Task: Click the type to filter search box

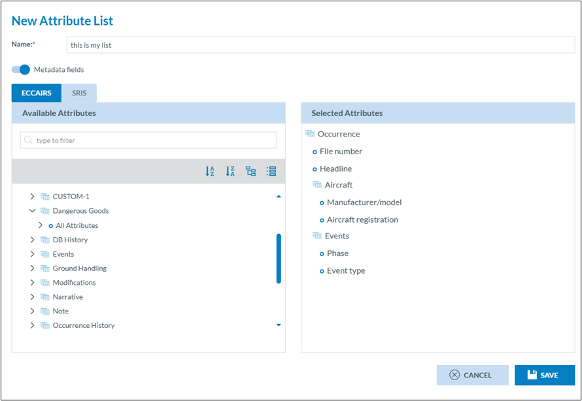Action: click(x=148, y=140)
